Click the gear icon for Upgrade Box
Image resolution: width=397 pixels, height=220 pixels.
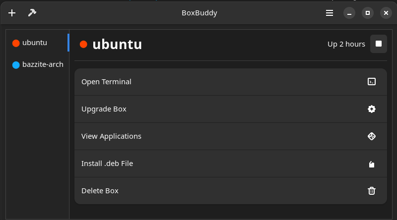[371, 109]
